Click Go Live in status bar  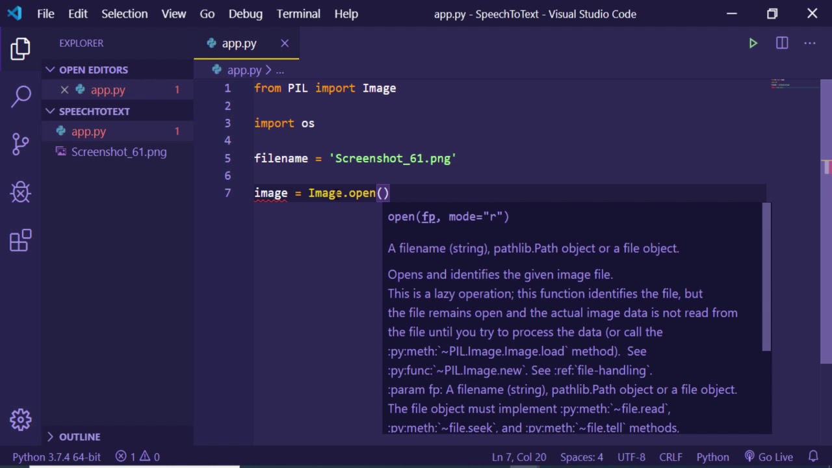pos(769,457)
